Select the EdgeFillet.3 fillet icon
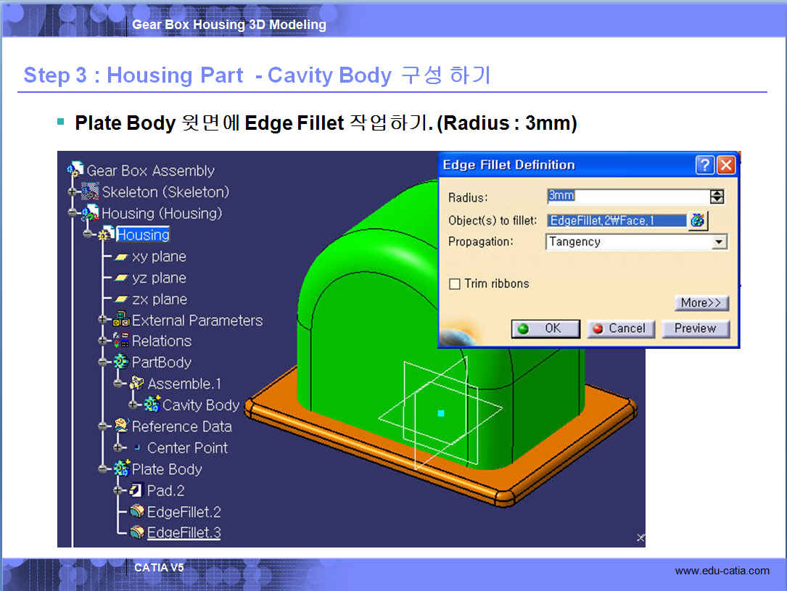 (137, 533)
